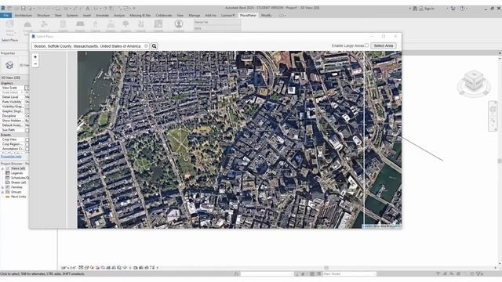Click the Select Area button
502x282 pixels.
(384, 45)
